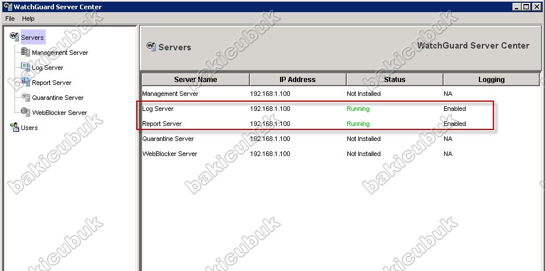Image resolution: width=545 pixels, height=271 pixels.
Task: Click the Log Server Running status
Action: (x=358, y=109)
